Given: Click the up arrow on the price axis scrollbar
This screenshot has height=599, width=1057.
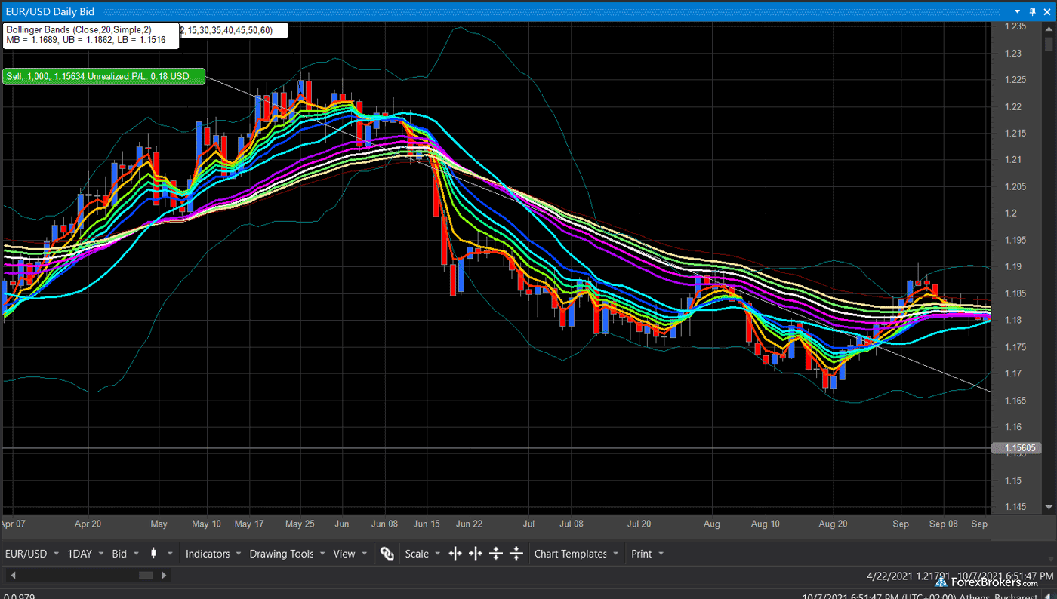Looking at the screenshot, I should (1049, 27).
